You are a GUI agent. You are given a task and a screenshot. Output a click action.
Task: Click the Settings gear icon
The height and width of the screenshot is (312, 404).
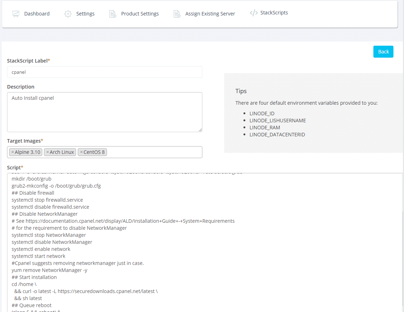[x=68, y=14]
